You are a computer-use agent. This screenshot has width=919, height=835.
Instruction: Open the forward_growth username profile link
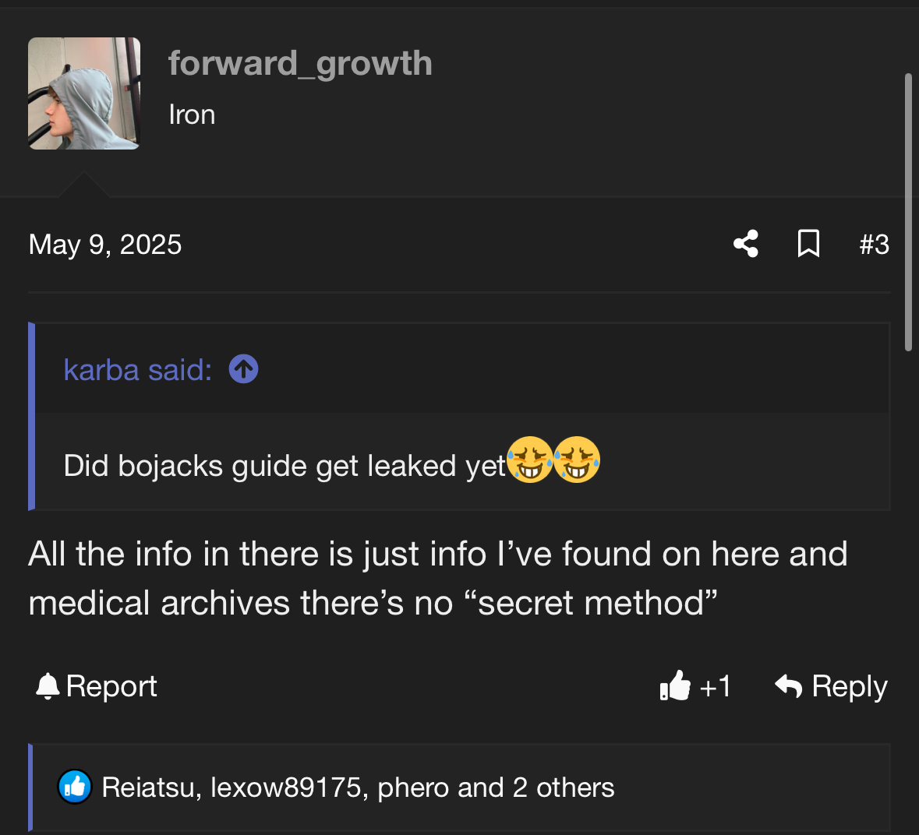click(x=300, y=64)
